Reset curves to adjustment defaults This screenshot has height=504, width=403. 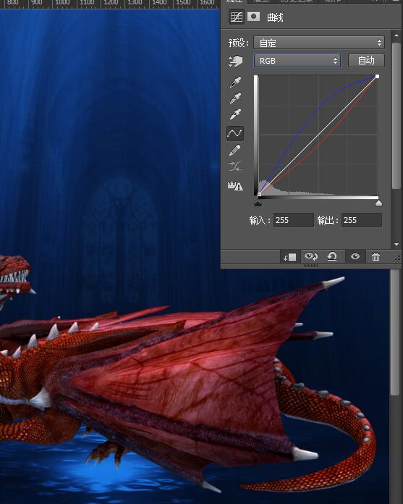coord(332,256)
